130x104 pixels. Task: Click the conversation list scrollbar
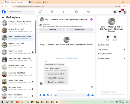[x=36, y=37]
